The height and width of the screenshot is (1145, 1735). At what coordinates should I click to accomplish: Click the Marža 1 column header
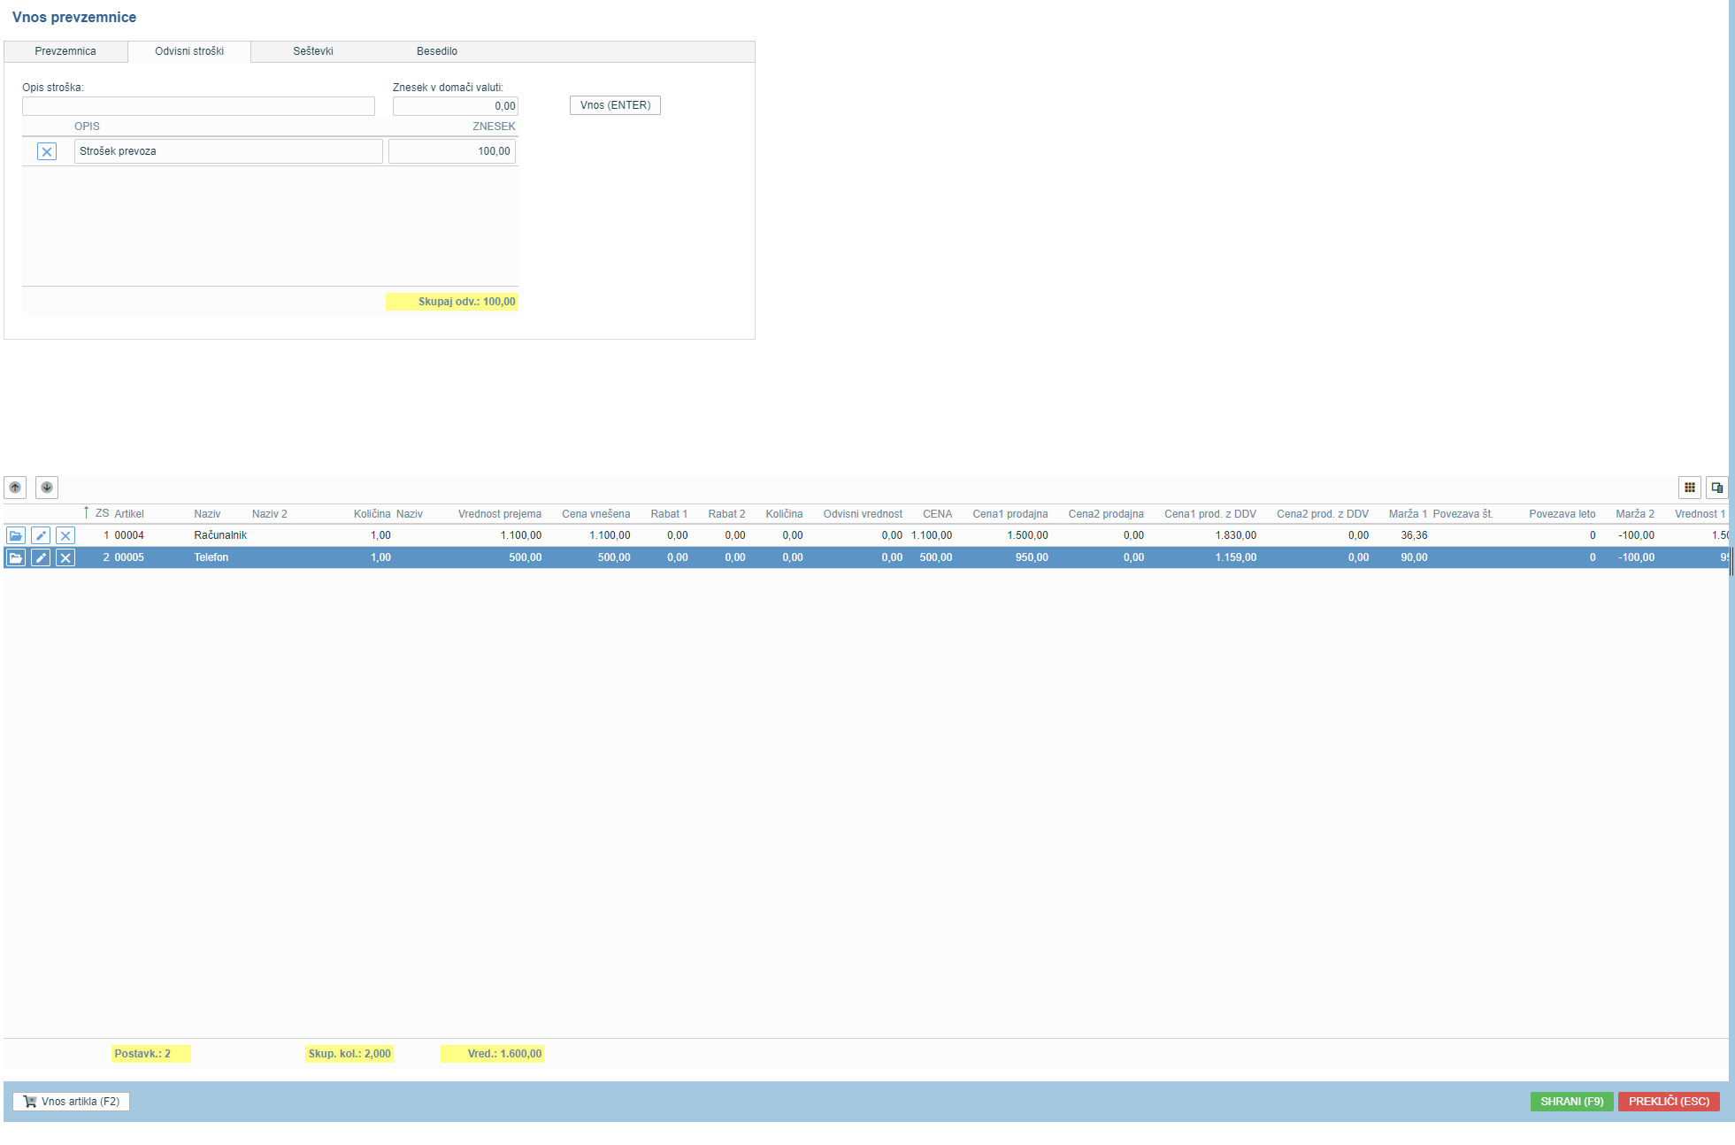coord(1408,514)
